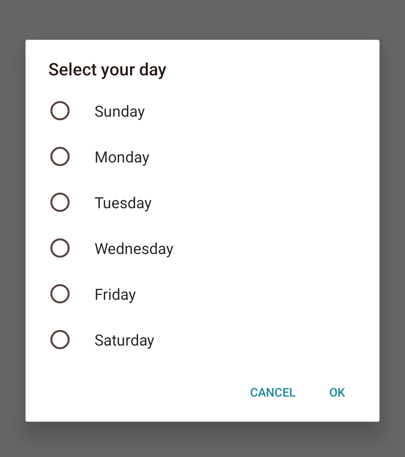Choose the day listed right after Wednesday

tap(60, 294)
